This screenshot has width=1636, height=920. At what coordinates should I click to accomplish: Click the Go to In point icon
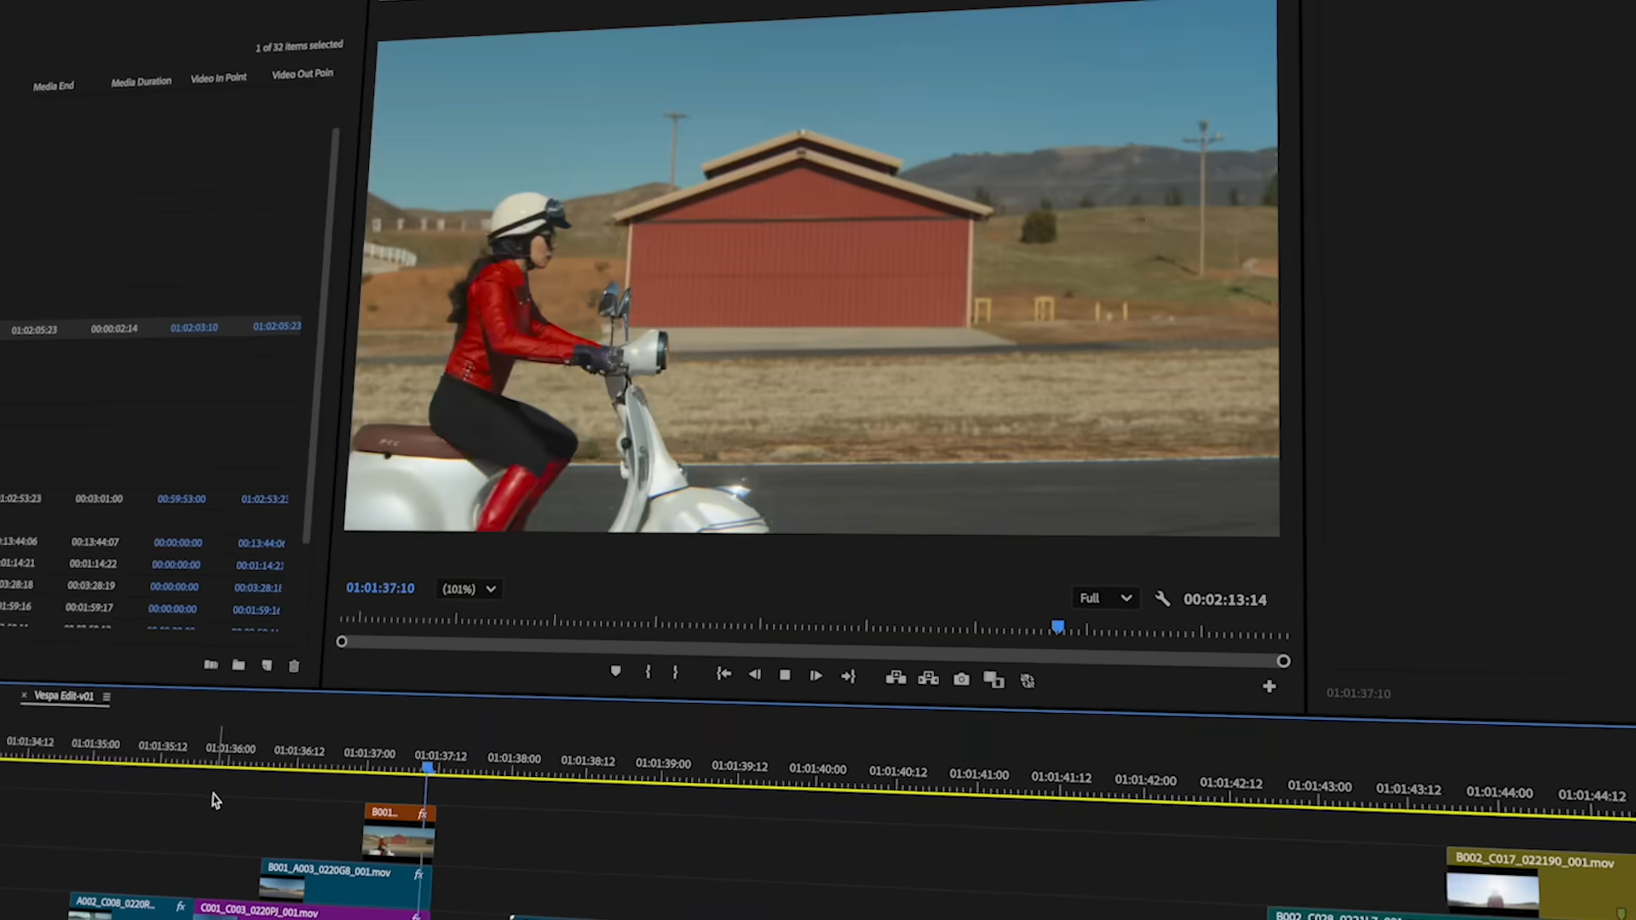(x=723, y=674)
